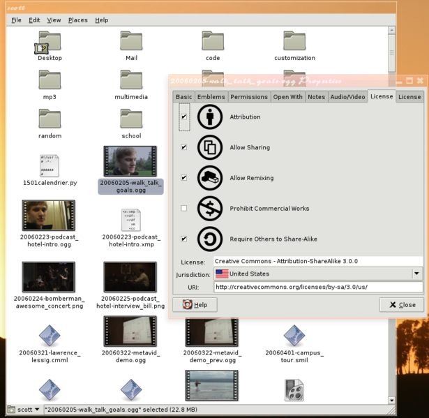Switch to the Notes tab
This screenshot has height=418, width=429.
[317, 97]
